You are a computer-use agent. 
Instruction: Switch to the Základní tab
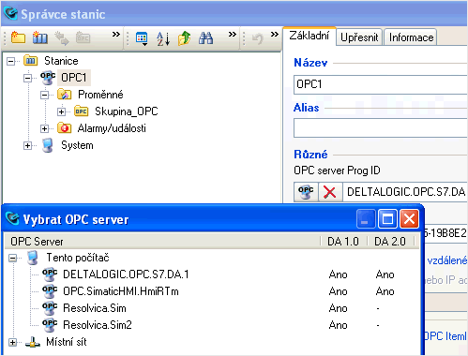(x=309, y=36)
